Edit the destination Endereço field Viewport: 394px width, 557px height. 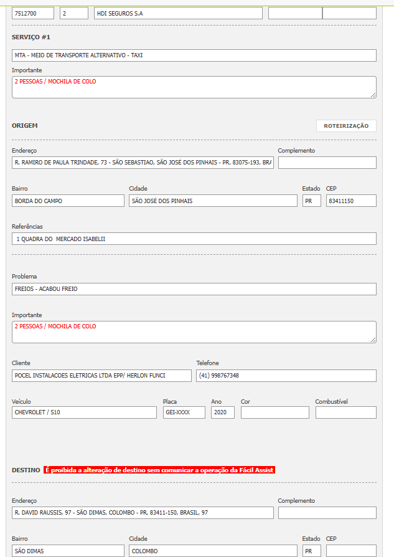[143, 513]
